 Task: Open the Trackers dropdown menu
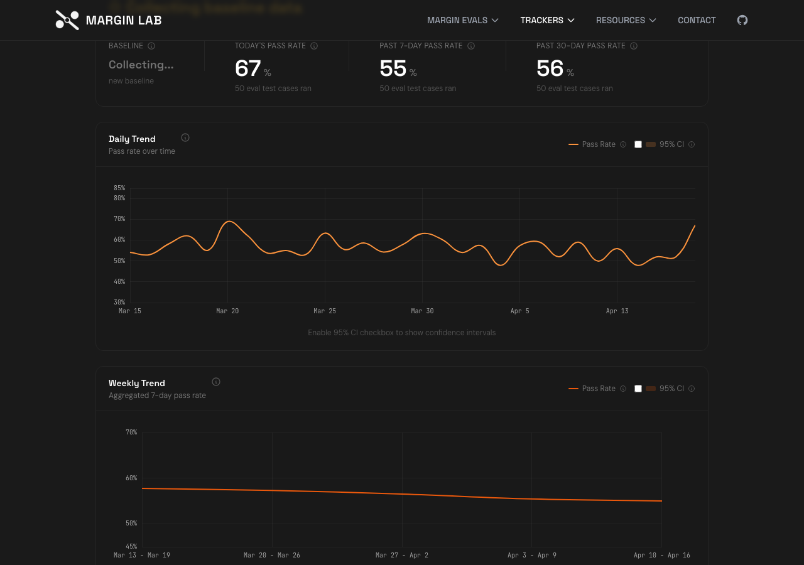point(547,20)
